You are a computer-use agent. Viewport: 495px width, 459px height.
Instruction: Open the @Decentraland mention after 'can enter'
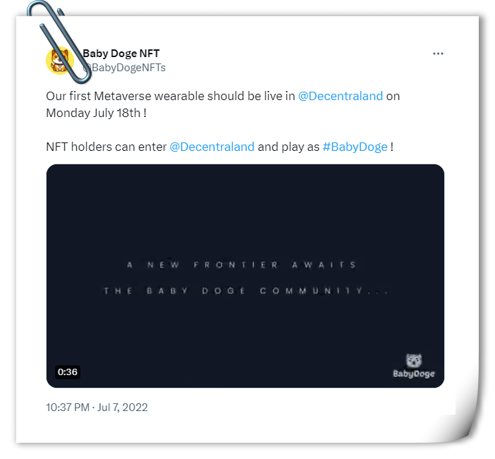212,147
